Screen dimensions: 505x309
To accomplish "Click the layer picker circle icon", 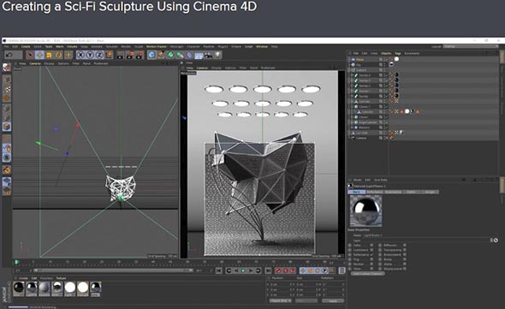I will click(x=496, y=241).
